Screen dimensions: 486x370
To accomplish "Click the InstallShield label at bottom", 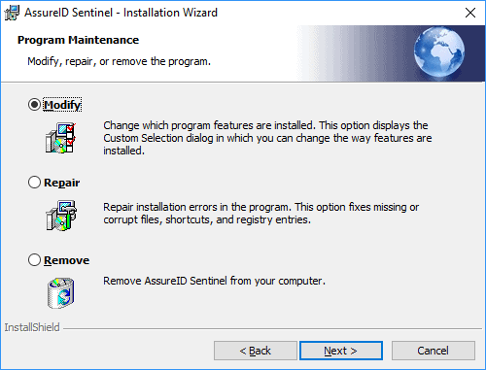I will [x=32, y=327].
